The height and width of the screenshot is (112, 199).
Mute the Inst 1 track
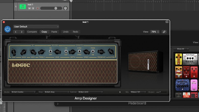pyautogui.click(x=29, y=8)
